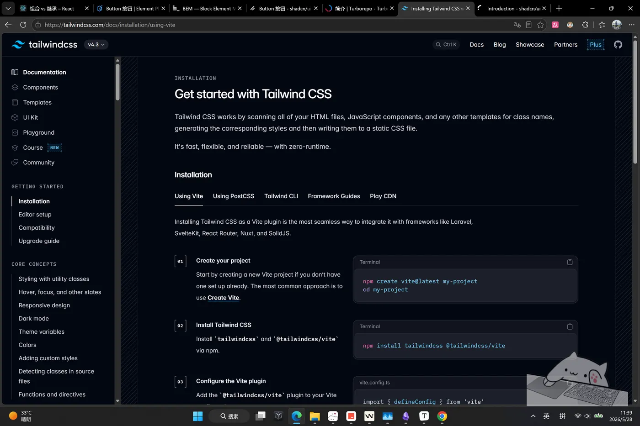Open Obsidian from the taskbar
The height and width of the screenshot is (426, 640).
(x=406, y=416)
